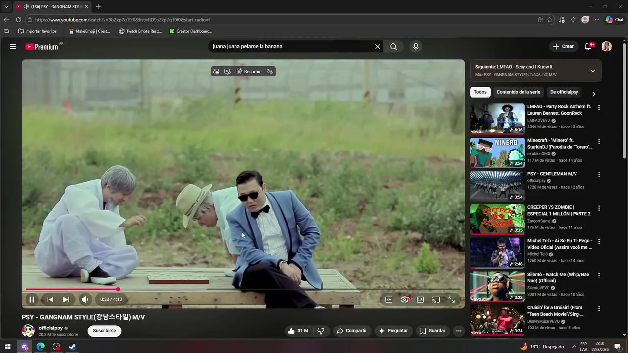Open officialpsy channel avatar

tap(28, 331)
